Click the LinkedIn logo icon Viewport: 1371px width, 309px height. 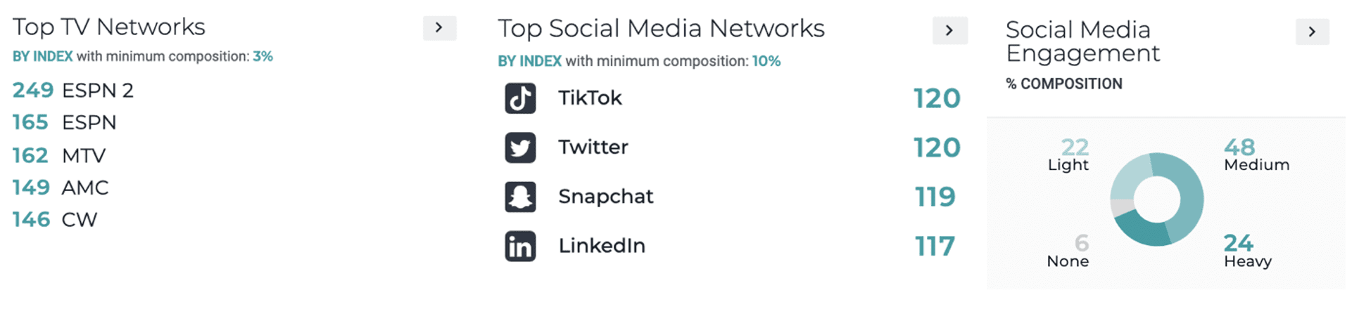[x=520, y=246]
